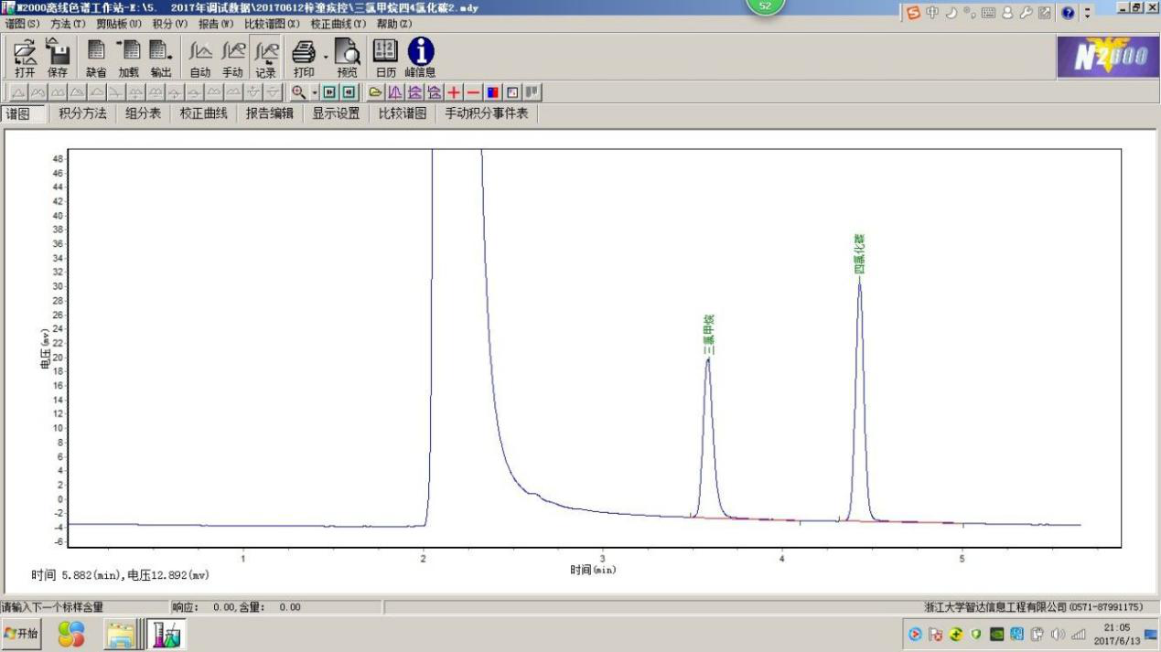1161x652 pixels.
Task: Click the red plus icon
Action: point(454,92)
